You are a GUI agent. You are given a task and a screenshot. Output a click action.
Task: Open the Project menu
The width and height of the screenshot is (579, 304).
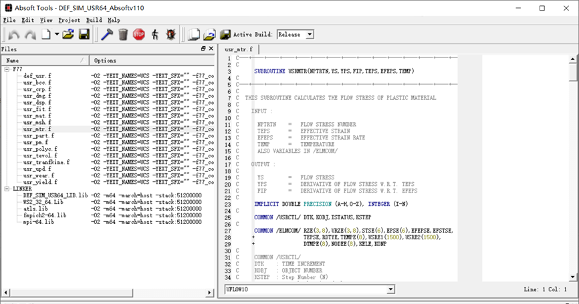(69, 20)
